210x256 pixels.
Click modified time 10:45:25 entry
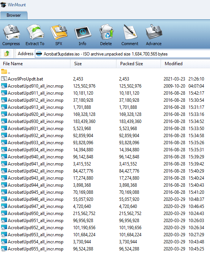pos(196,249)
